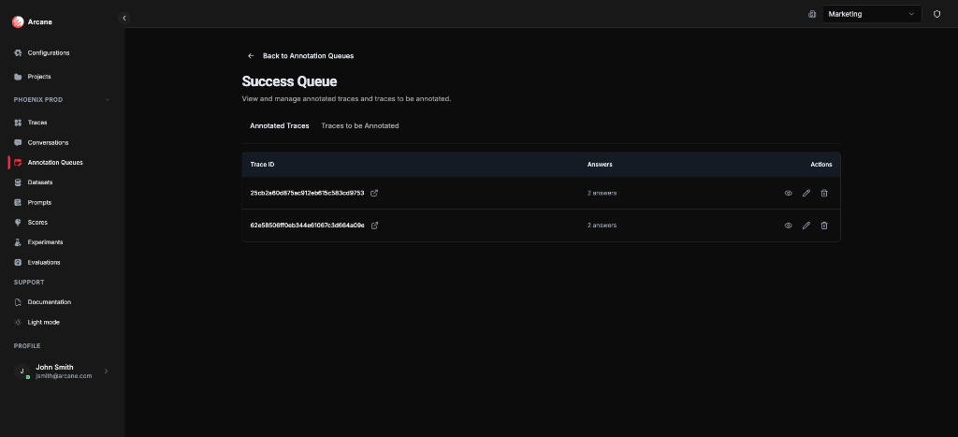Open Documentation in the sidebar
The image size is (958, 437).
[49, 302]
